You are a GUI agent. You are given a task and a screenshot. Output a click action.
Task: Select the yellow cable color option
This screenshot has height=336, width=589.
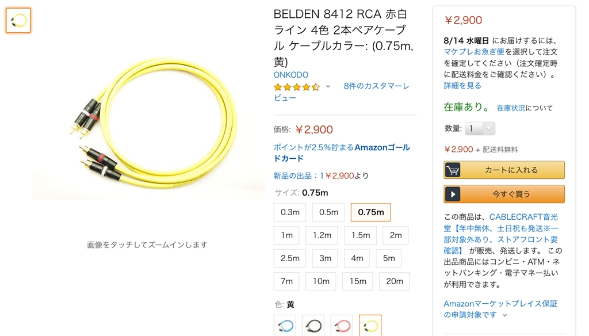pos(370,326)
